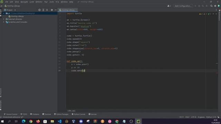Image resolution: width=221 pixels, height=124 pixels.
Task: Expand External Libraries node
Action: (x=4, y=19)
